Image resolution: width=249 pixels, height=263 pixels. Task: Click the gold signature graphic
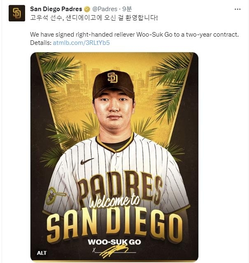click(114, 251)
